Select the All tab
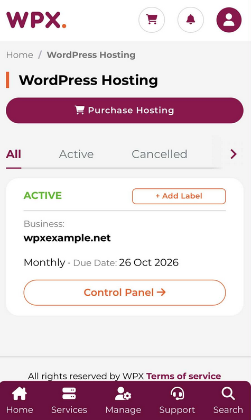The image size is (251, 420). point(14,154)
